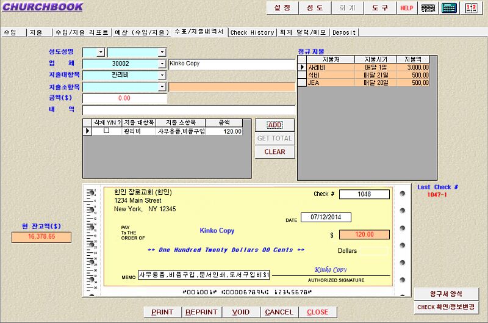
Task: Switch to the Deposit tab
Action: (x=344, y=32)
